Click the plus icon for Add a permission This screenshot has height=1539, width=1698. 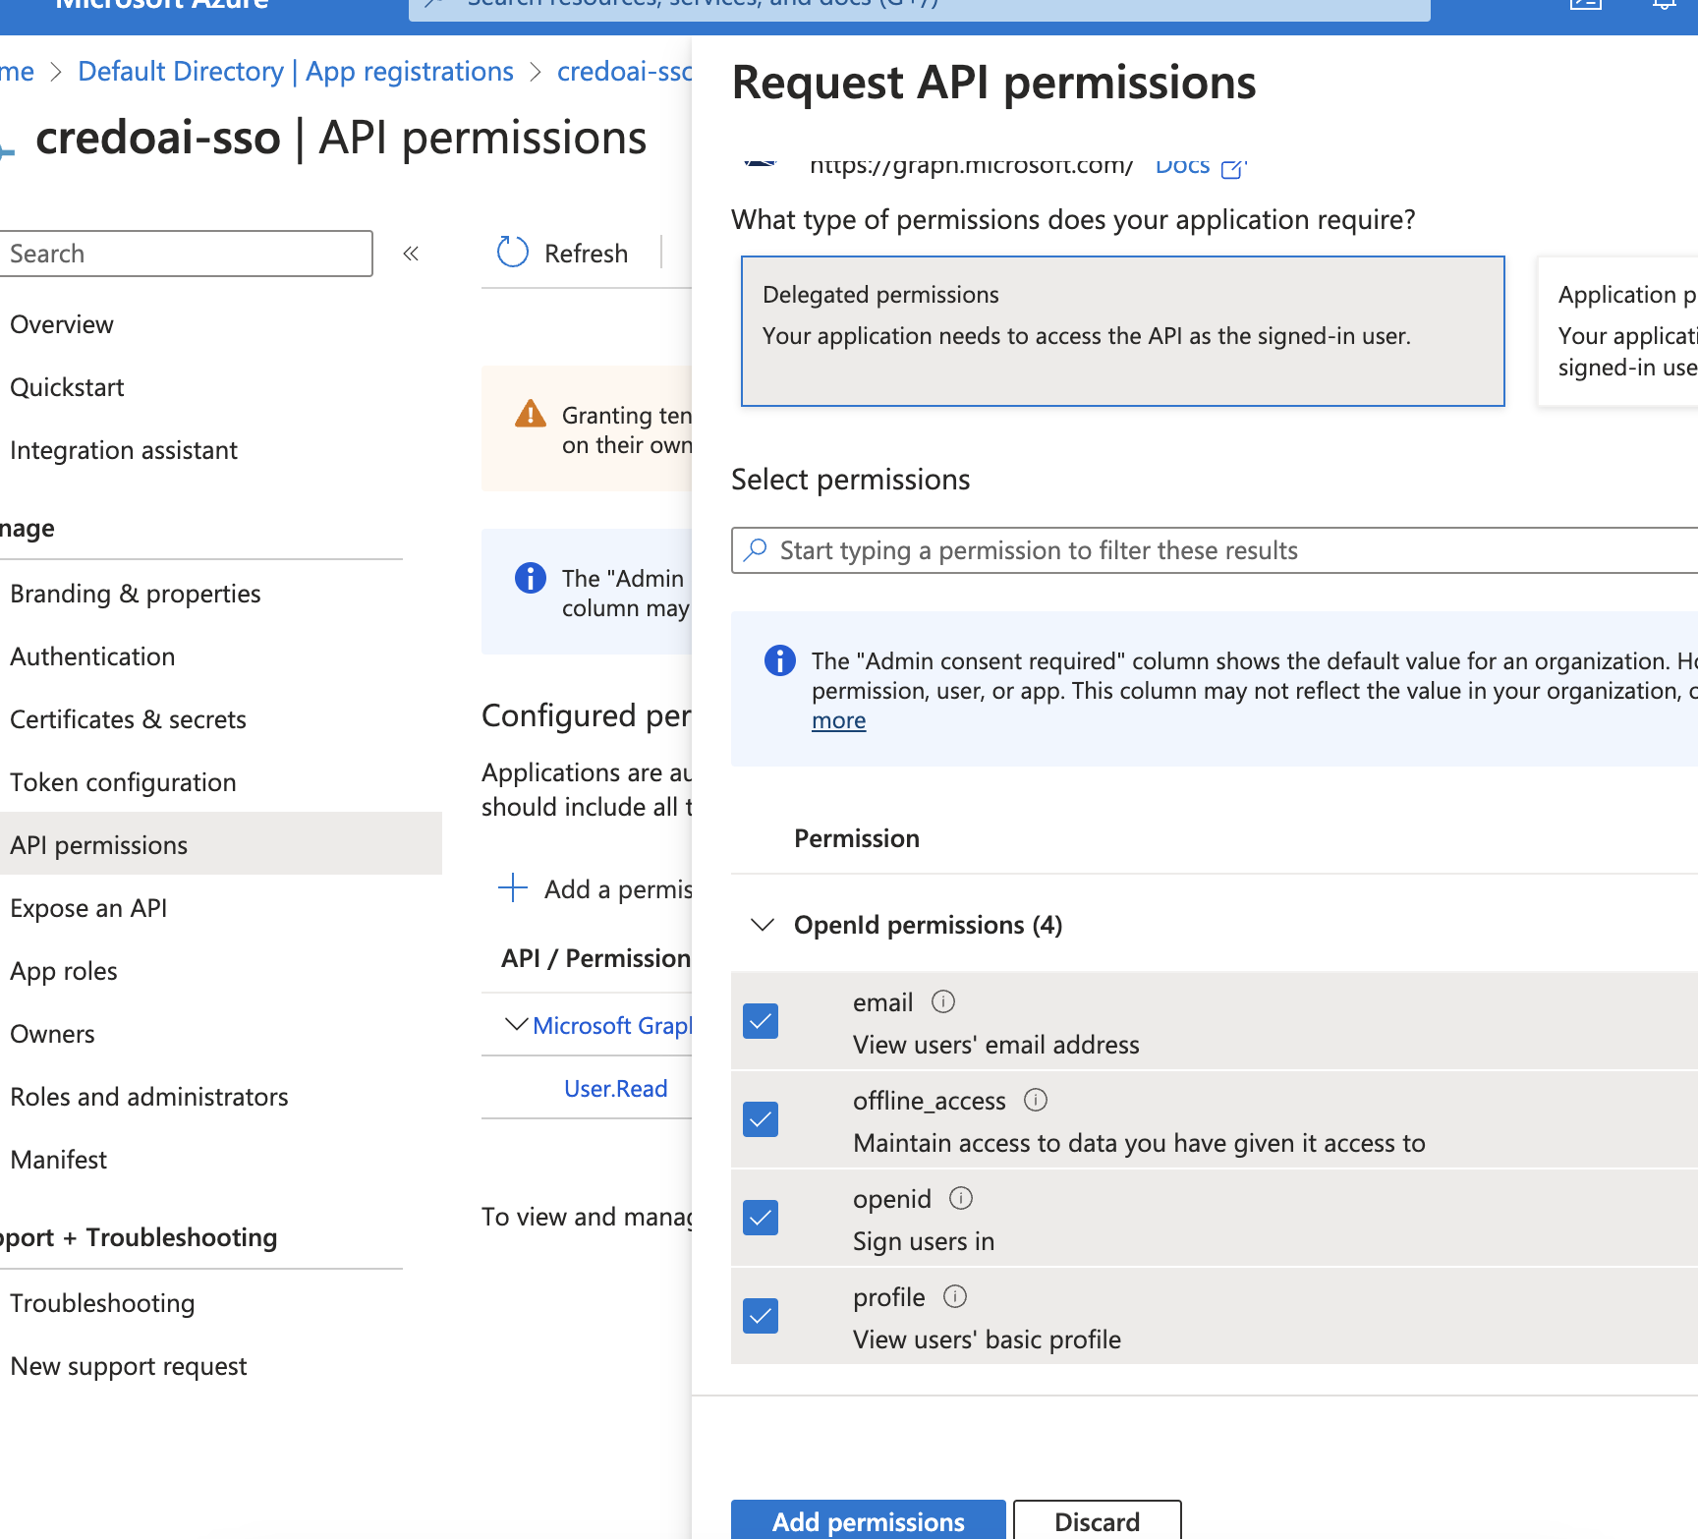(x=513, y=887)
